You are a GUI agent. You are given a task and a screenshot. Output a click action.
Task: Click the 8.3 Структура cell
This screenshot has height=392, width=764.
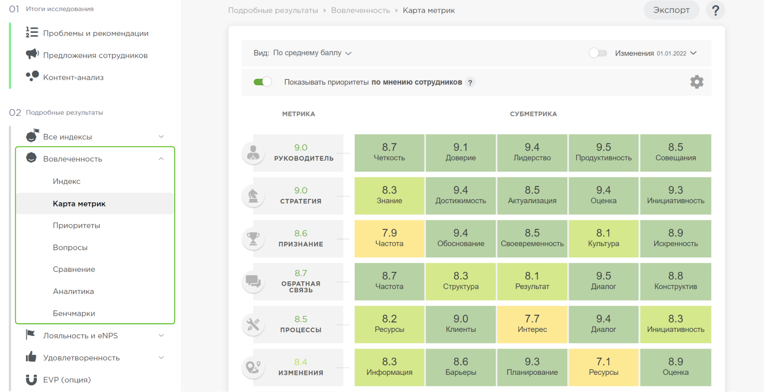tap(461, 282)
